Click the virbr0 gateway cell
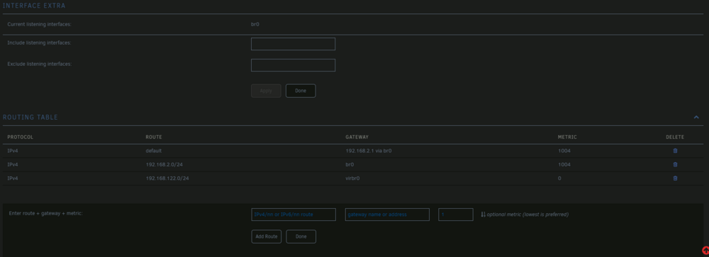The image size is (709, 257). click(x=352, y=178)
